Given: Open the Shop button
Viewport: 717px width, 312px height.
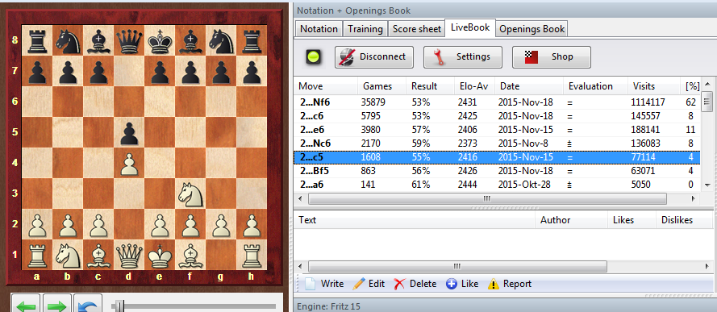Looking at the screenshot, I should click(x=551, y=57).
